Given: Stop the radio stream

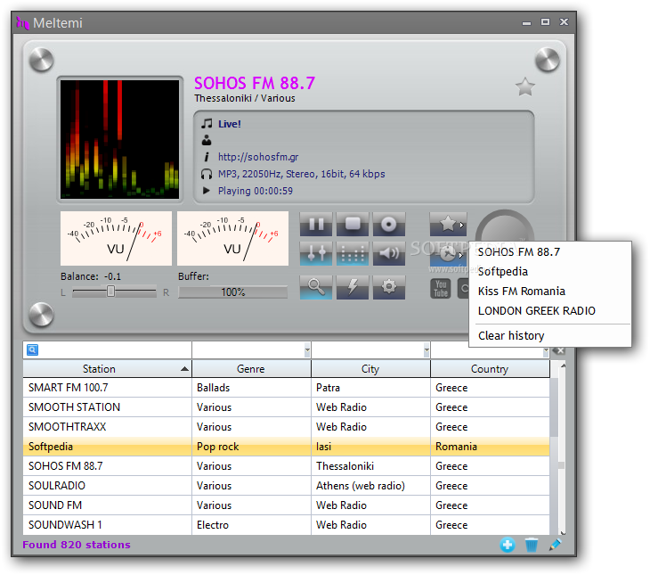Looking at the screenshot, I should pyautogui.click(x=353, y=225).
